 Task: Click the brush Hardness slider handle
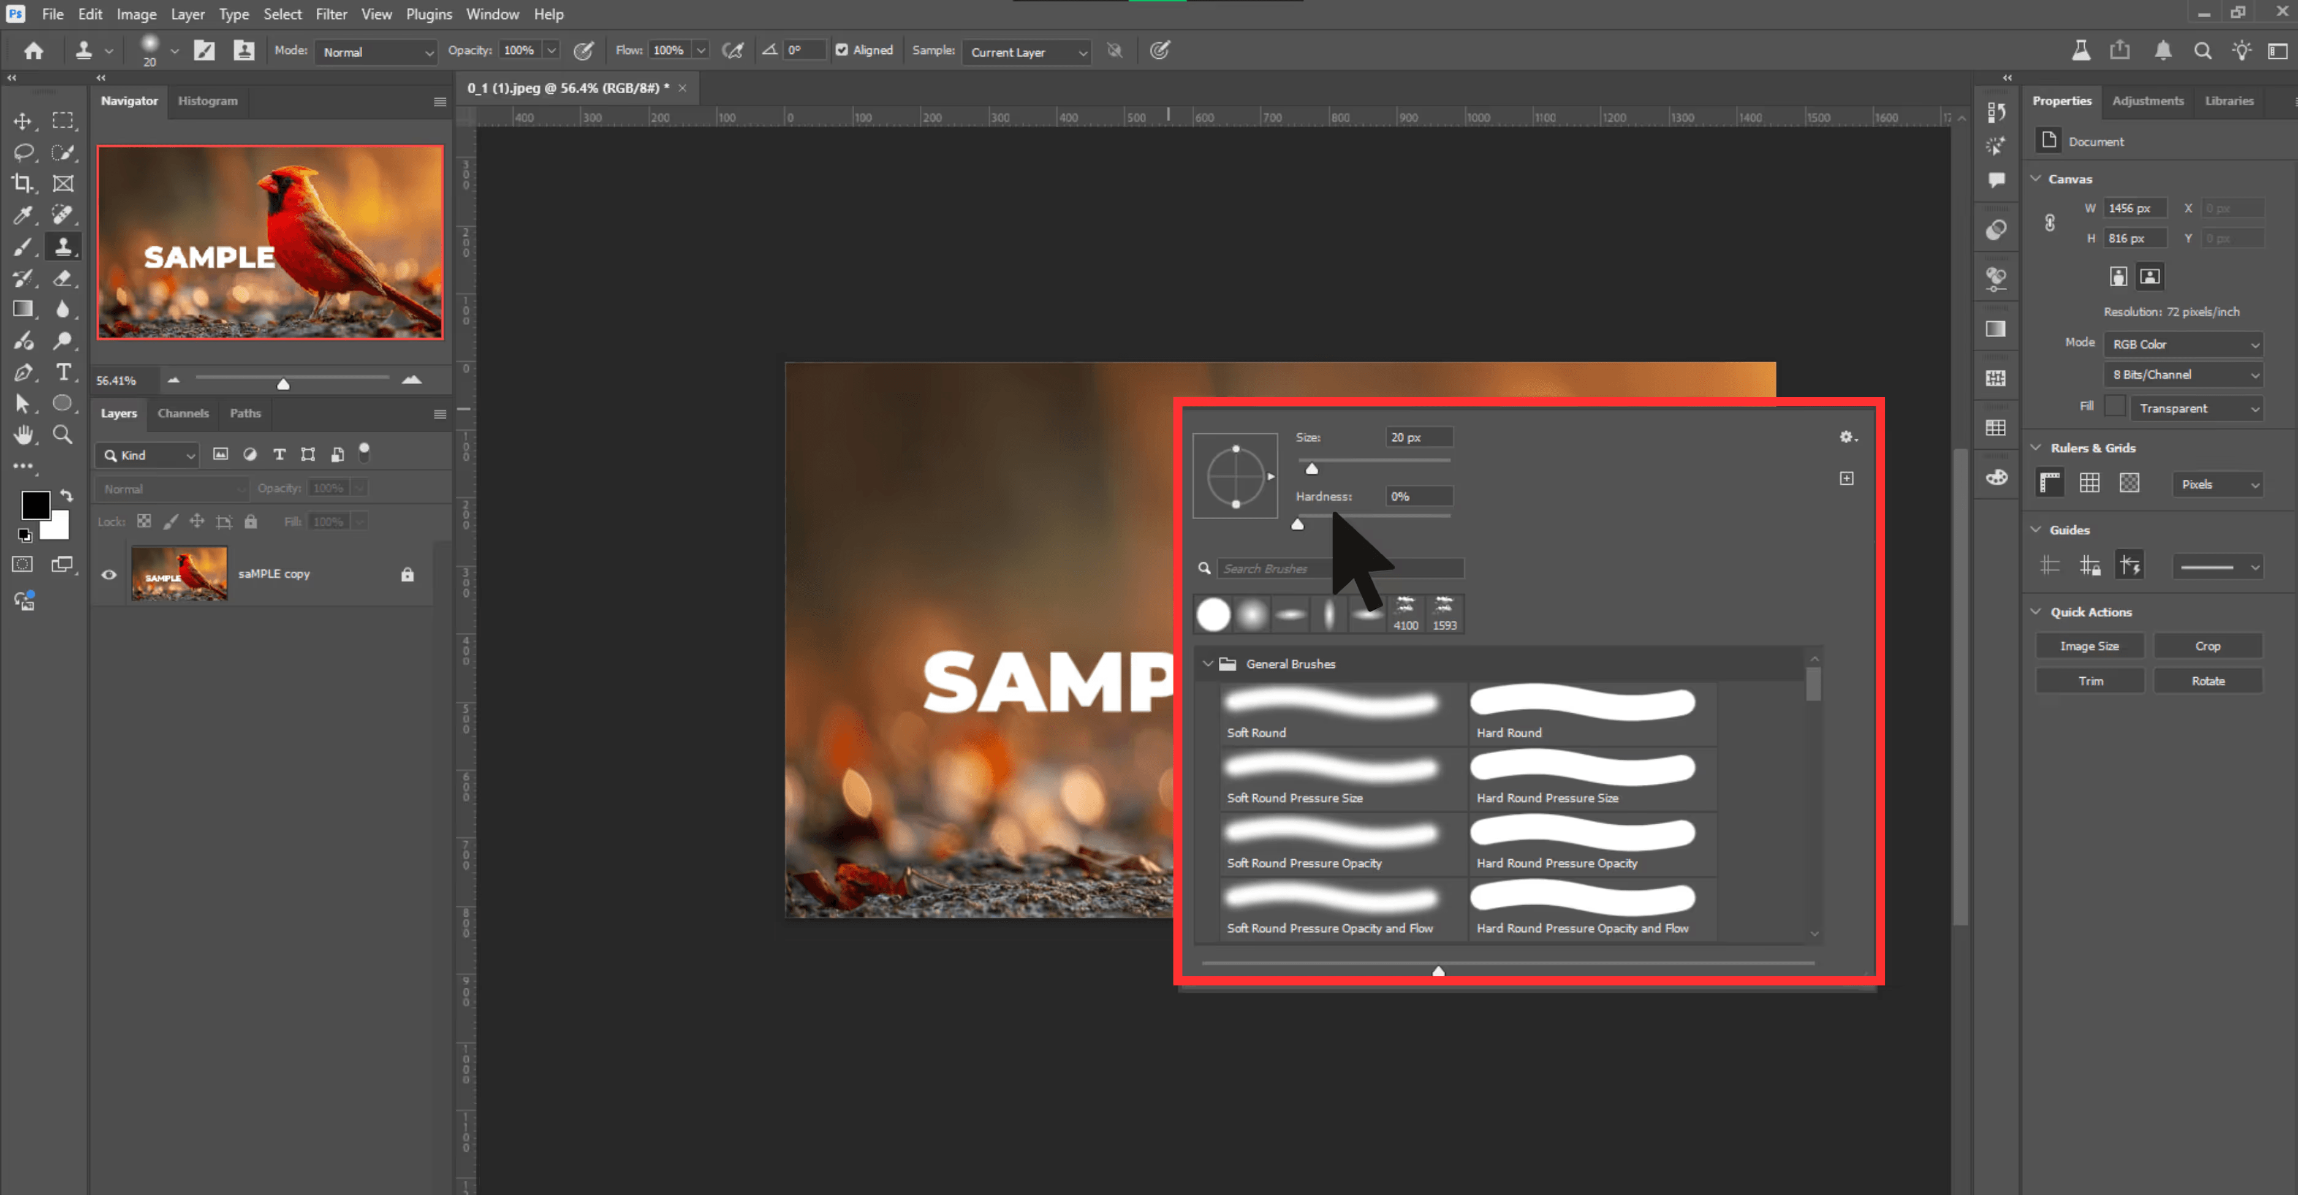pyautogui.click(x=1298, y=525)
